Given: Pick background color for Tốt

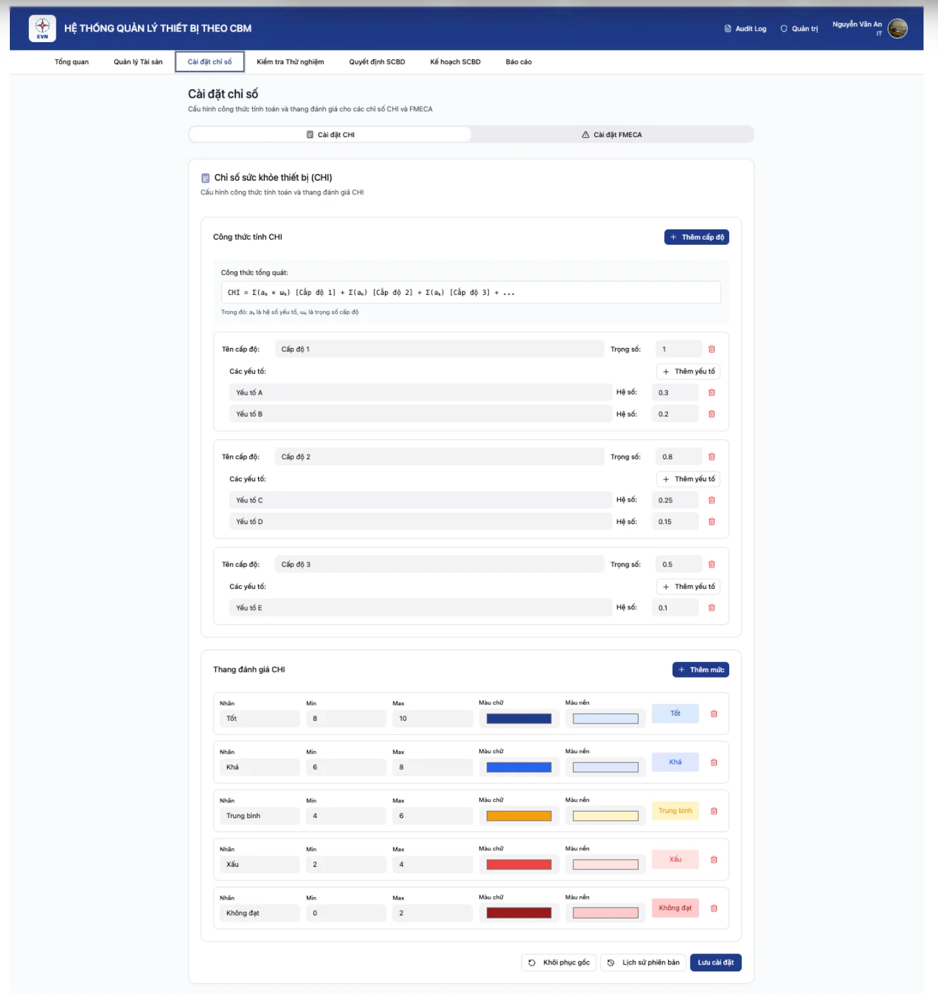Looking at the screenshot, I should point(606,719).
